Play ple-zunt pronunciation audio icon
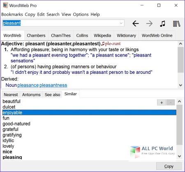Viewport: 185px width, 172px height. coord(103,44)
